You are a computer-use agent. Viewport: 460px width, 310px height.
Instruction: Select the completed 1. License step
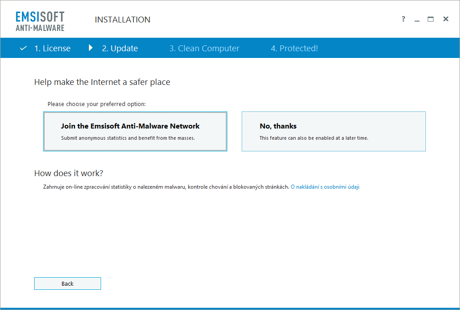point(52,48)
